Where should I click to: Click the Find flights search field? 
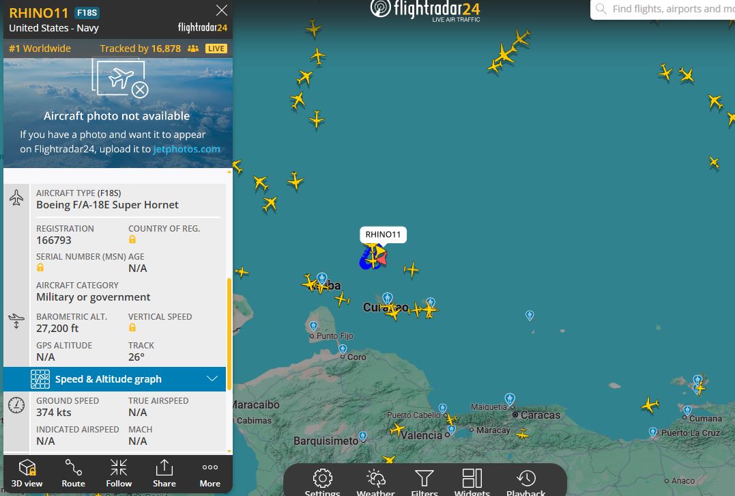(x=663, y=9)
